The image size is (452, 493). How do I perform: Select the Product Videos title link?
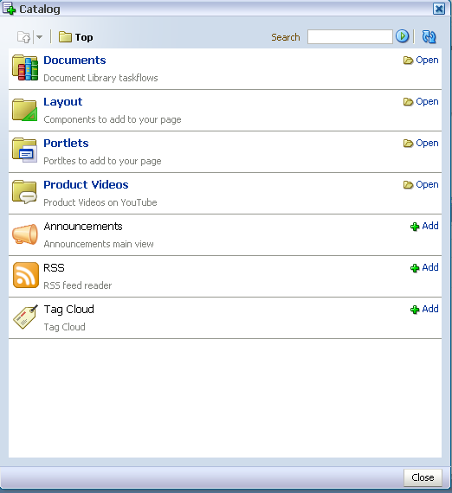(86, 184)
